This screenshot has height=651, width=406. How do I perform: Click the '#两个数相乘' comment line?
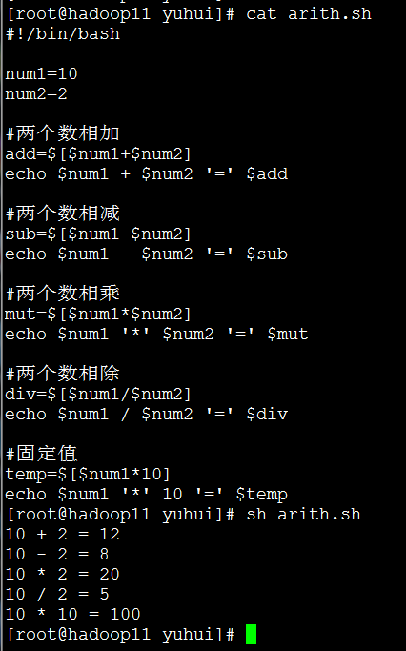pos(63,294)
